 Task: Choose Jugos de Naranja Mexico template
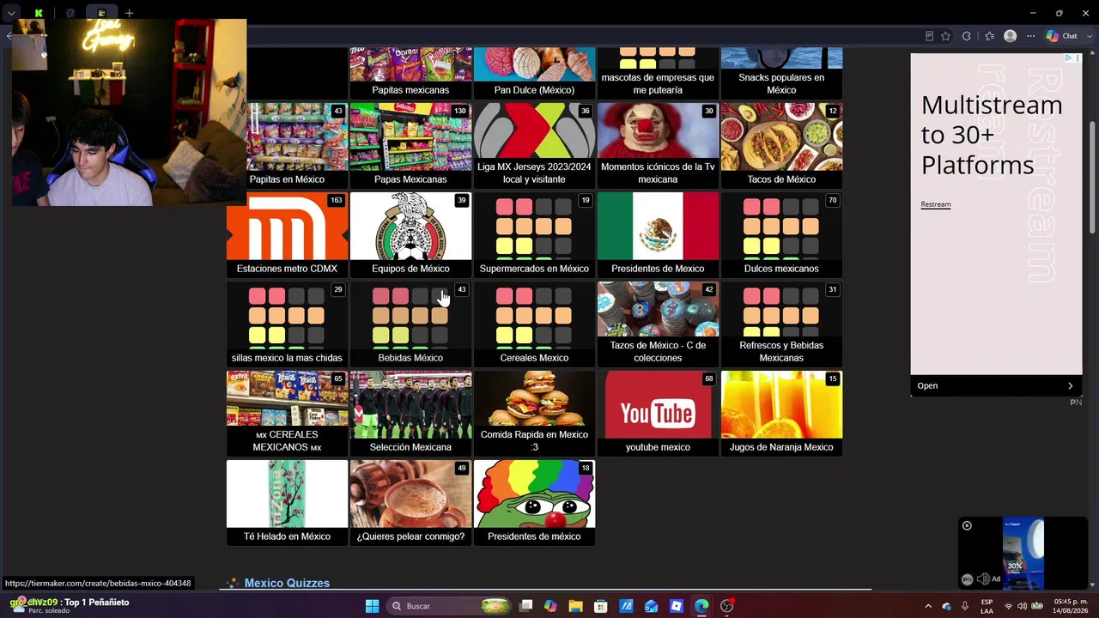[781, 413]
